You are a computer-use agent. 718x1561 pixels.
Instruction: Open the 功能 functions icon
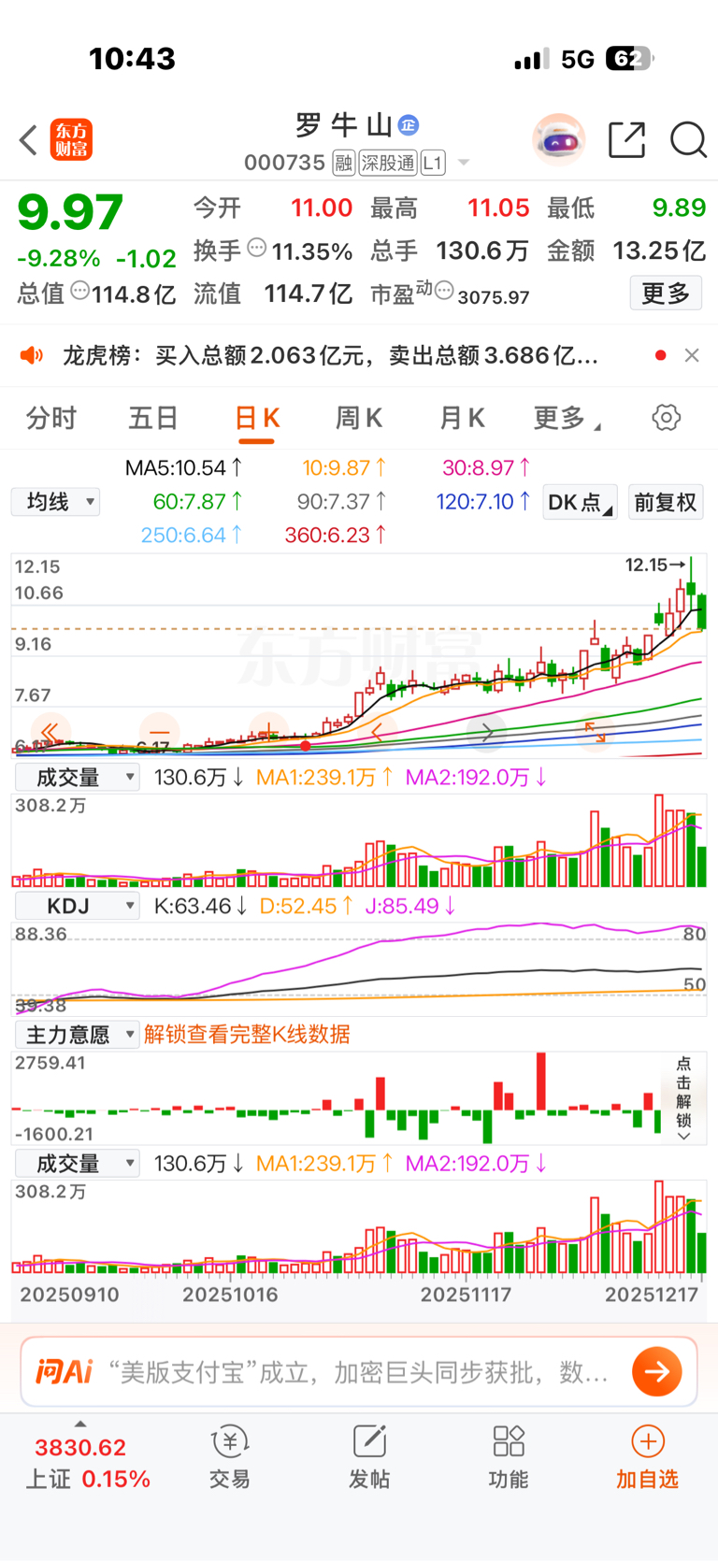click(509, 1441)
